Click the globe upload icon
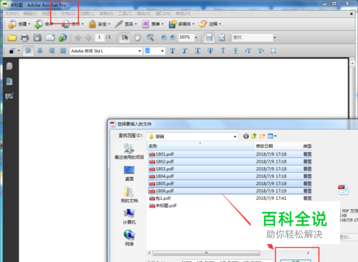The height and width of the screenshot is (262, 358). 62,38
